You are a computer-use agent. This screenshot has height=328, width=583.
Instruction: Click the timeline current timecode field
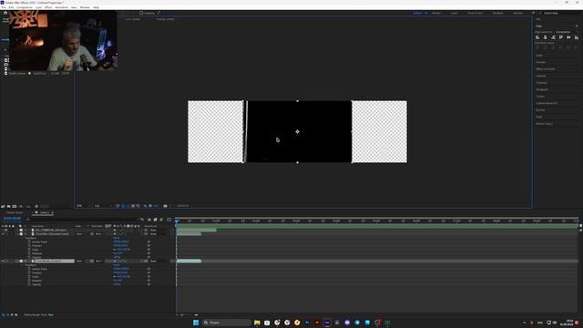12,219
